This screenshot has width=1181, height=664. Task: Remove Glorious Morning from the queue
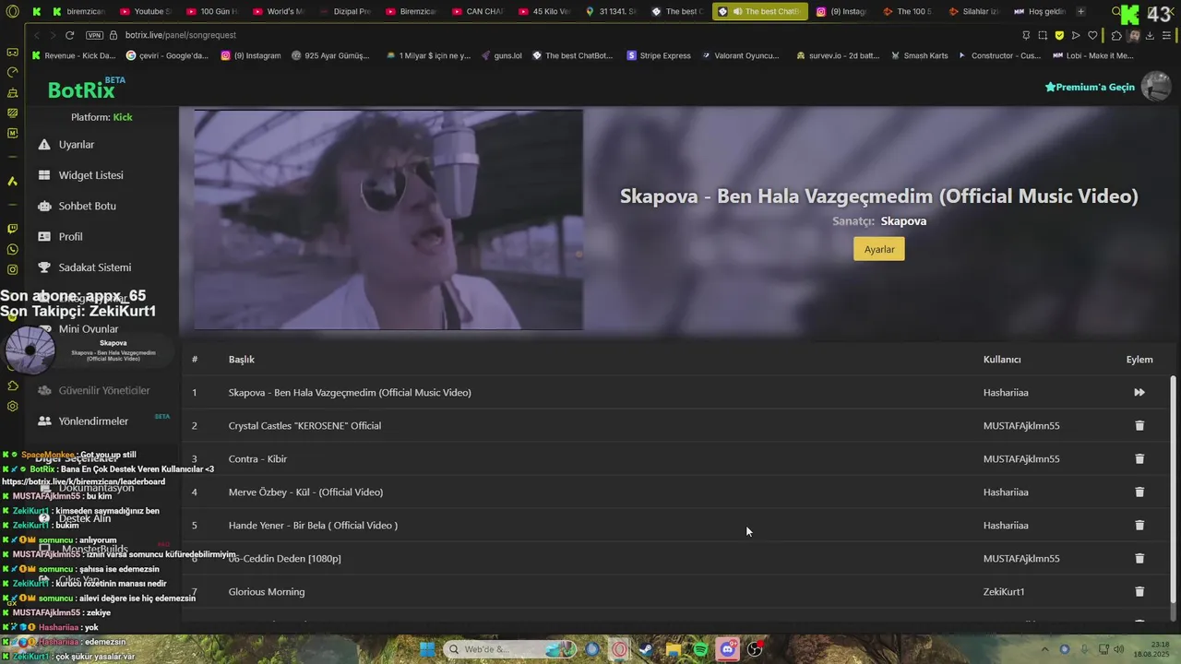(1139, 591)
